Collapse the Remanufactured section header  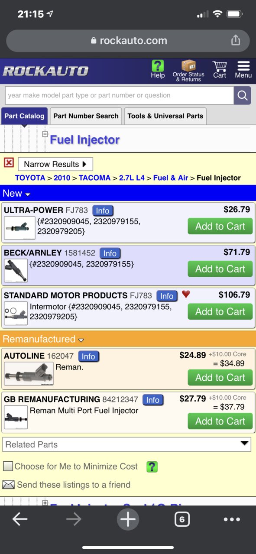43,339
